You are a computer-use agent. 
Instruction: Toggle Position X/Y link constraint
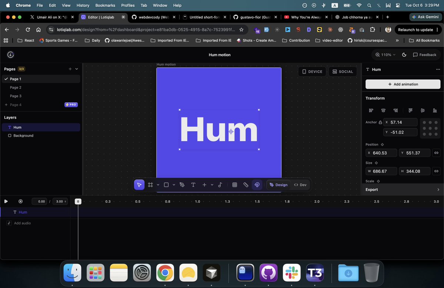point(436,153)
